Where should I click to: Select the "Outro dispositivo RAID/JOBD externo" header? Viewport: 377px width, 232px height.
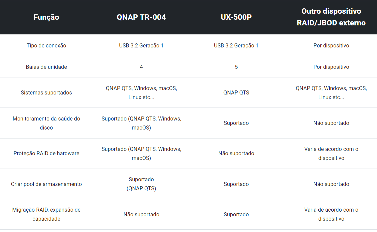(331, 17)
